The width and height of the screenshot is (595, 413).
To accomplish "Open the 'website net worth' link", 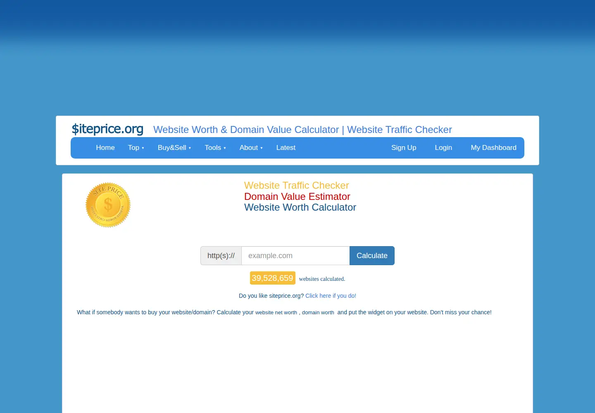I will coord(276,313).
